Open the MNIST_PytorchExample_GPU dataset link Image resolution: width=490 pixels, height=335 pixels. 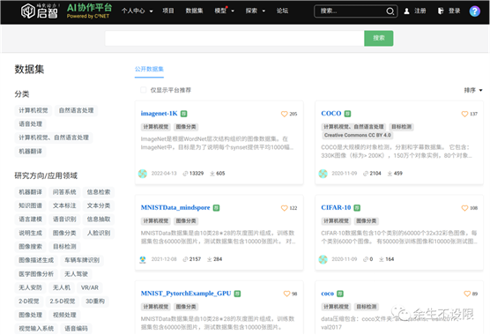186,294
